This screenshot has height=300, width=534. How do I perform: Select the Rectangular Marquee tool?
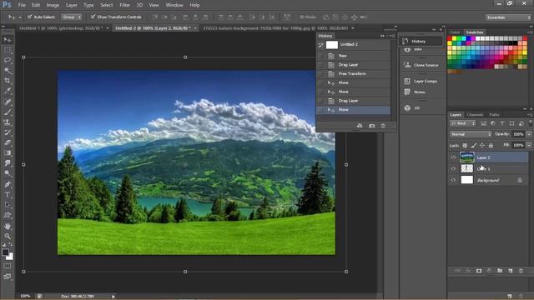coord(8,50)
